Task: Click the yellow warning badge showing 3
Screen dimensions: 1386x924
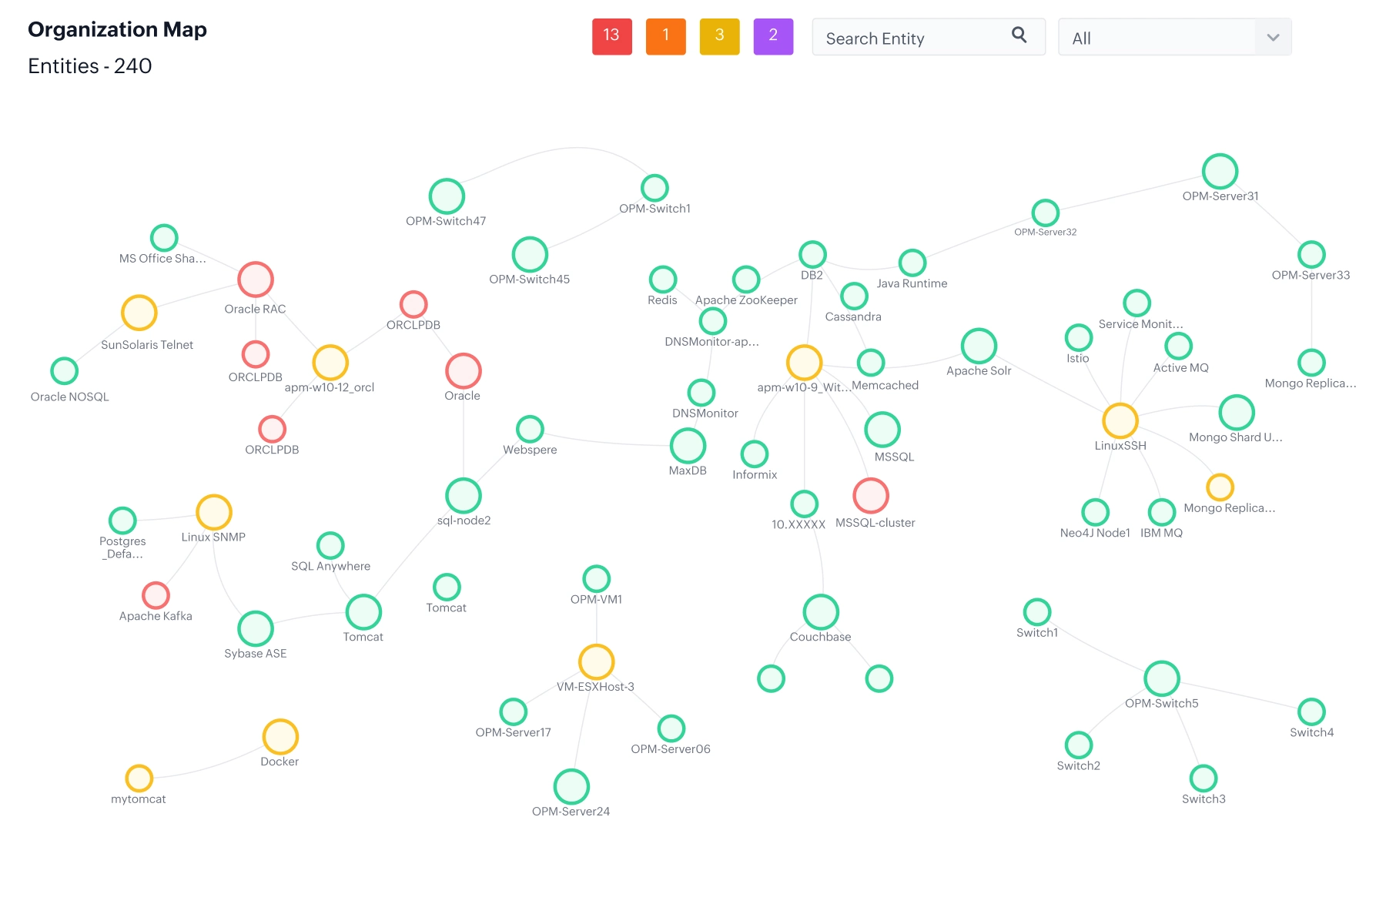Action: point(719,36)
